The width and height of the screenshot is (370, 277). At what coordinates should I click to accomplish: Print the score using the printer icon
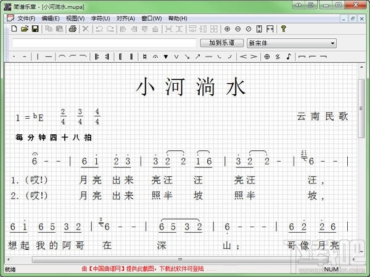[72, 29]
